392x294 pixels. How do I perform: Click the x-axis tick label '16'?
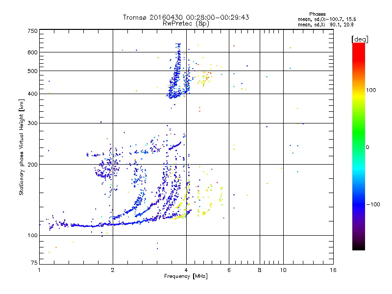333,270
